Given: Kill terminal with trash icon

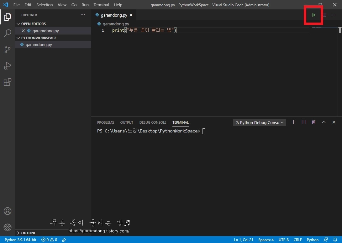Looking at the screenshot, I should click(x=314, y=122).
